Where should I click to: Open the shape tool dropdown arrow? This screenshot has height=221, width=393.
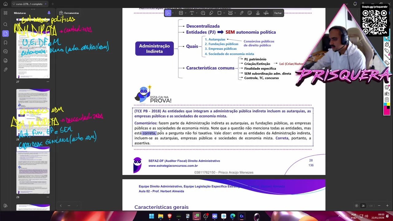pyautogui.click(x=224, y=13)
